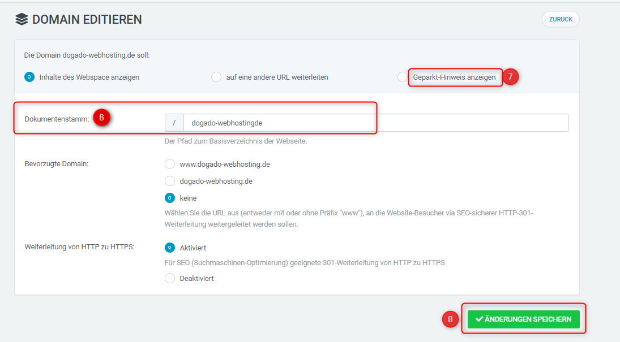The height and width of the screenshot is (342, 620).
Task: Choose 'auf eine andere URL weiterleiten' radio
Action: [x=216, y=77]
